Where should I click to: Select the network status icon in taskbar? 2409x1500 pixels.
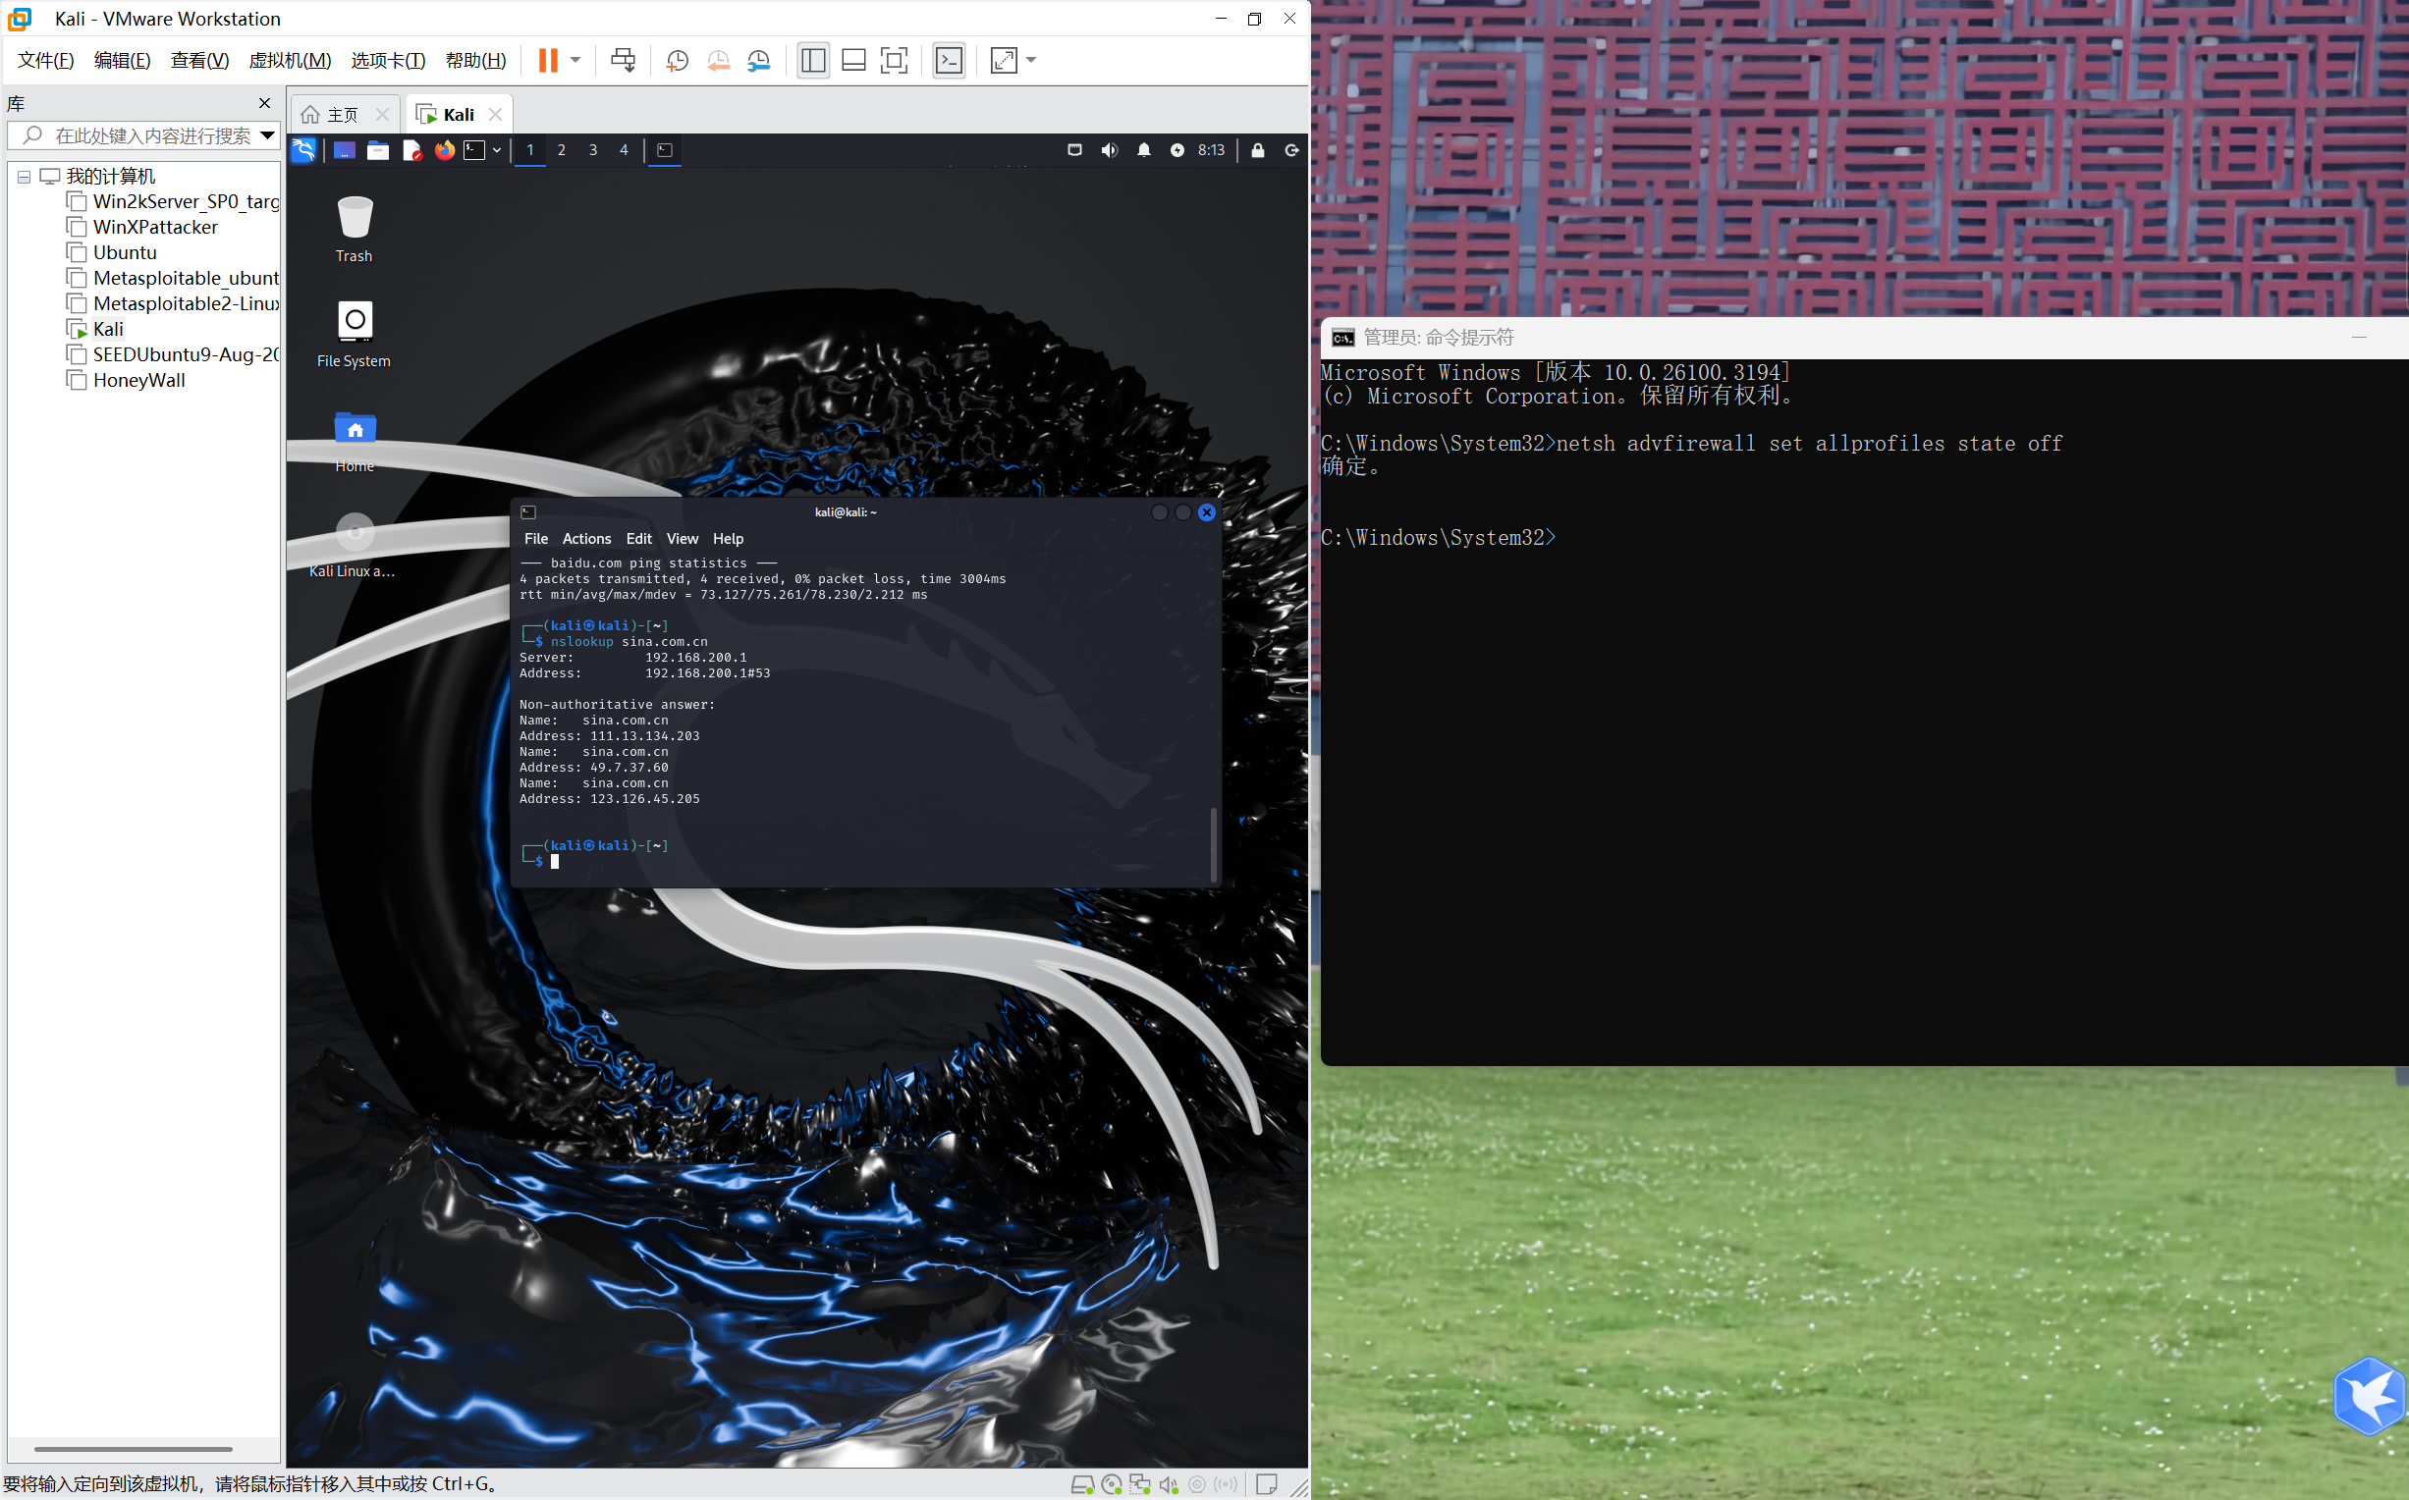pos(1075,152)
